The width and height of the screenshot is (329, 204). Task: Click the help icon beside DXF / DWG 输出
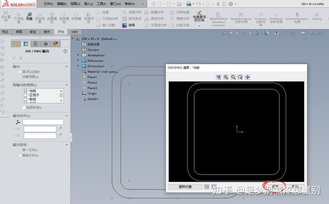coord(65,51)
